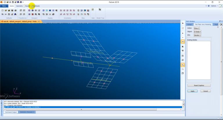The width and height of the screenshot is (223, 120).
Task: Select the highlighted ga_view_aa_set command line
Action: (x=93, y=107)
